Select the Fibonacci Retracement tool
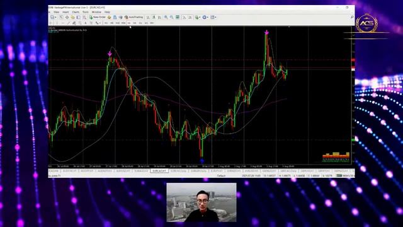This screenshot has height=227, width=403. pos(80,23)
